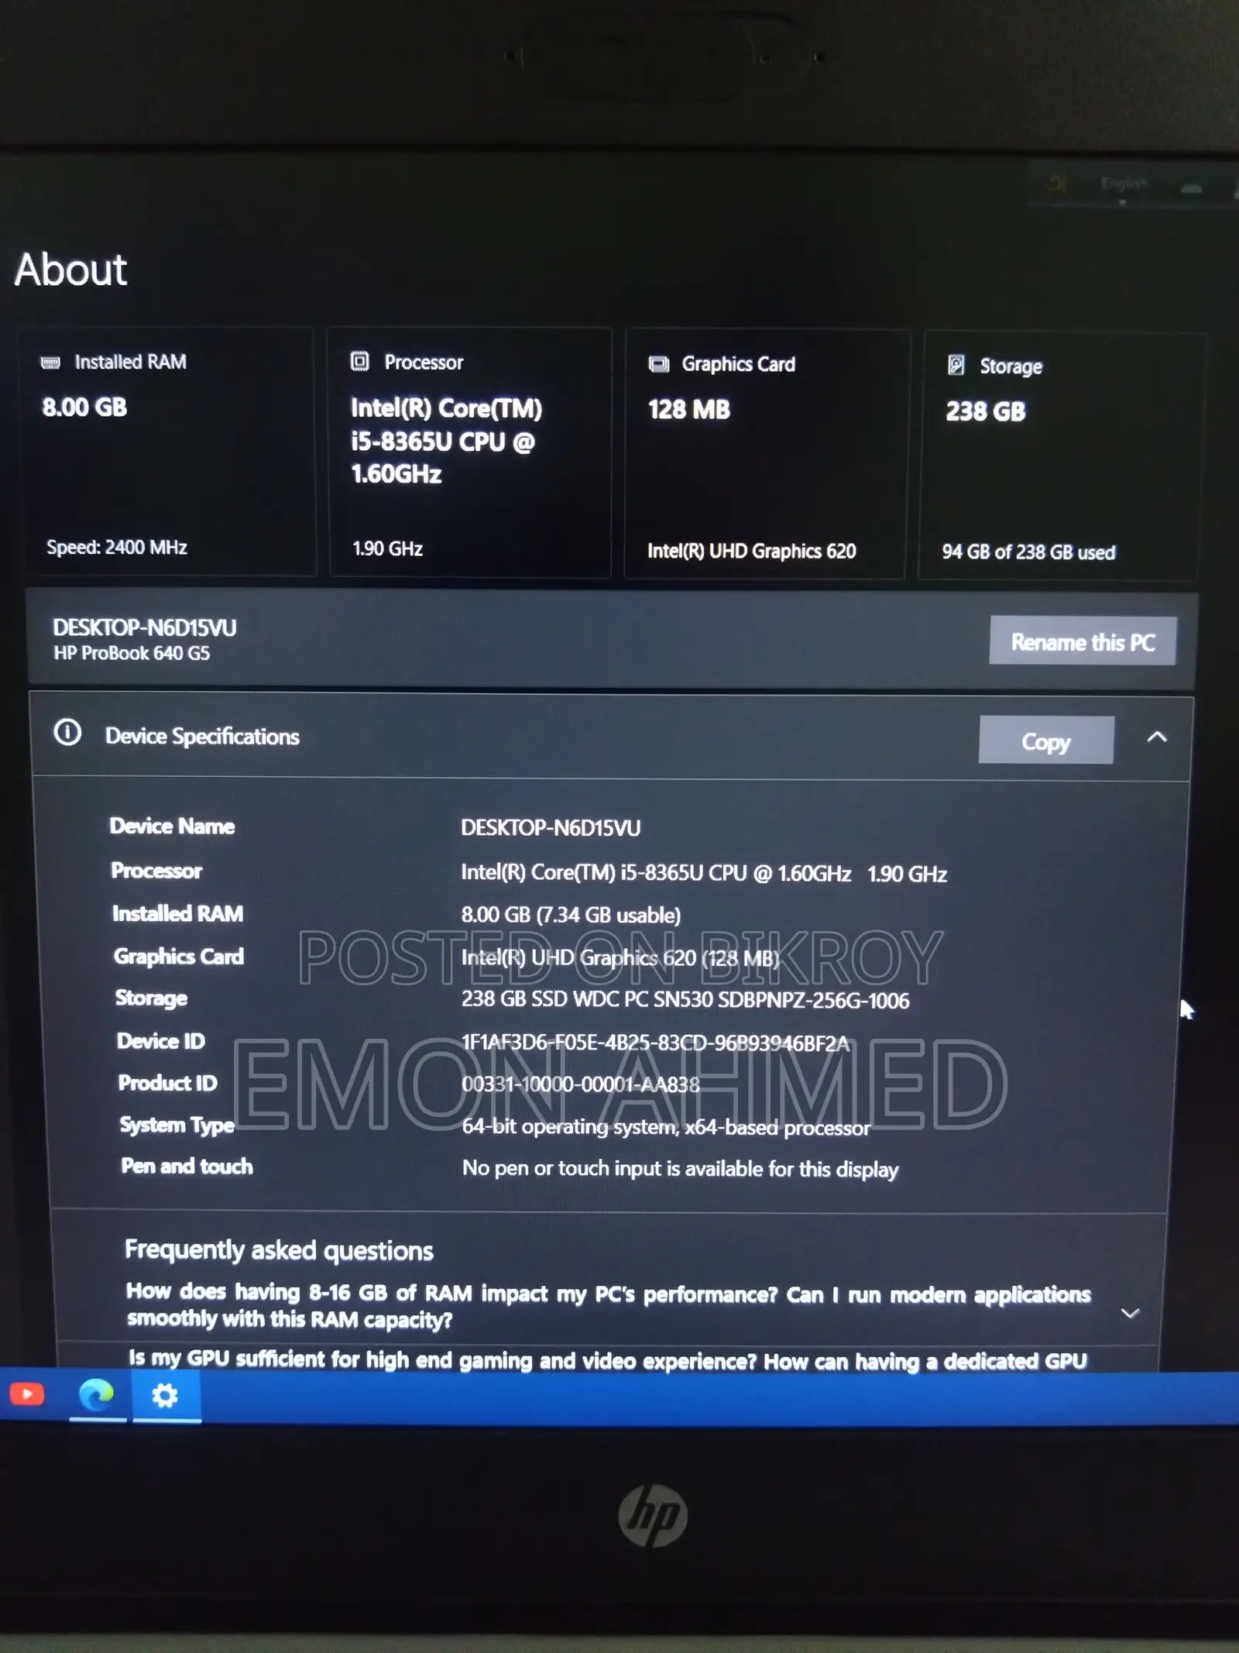Select the Device ID value
The width and height of the screenshot is (1239, 1653).
656,1043
